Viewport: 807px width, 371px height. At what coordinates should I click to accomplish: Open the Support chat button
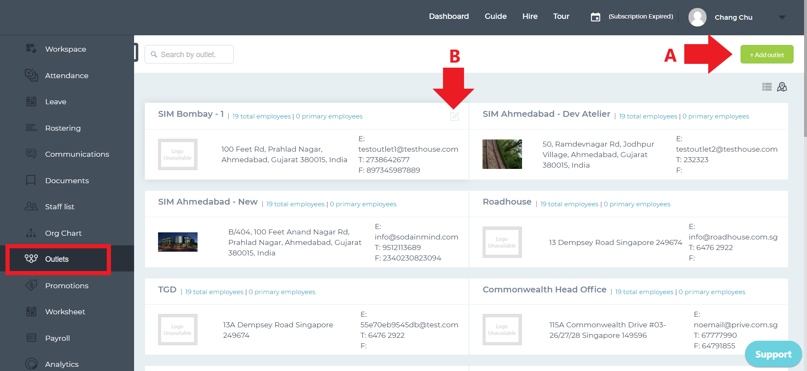pos(773,354)
